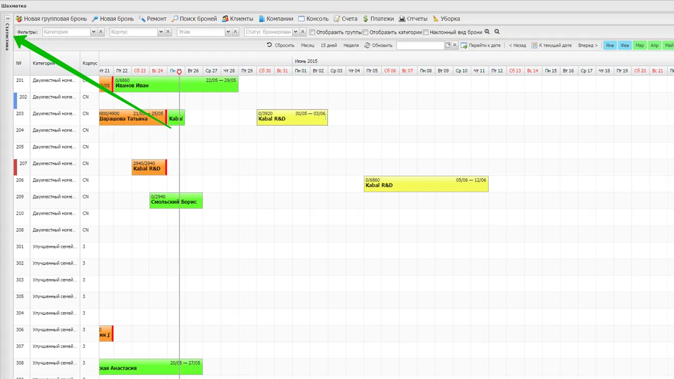Select the Kabal R&D booking in room 206
The width and height of the screenshot is (674, 379).
(426, 184)
